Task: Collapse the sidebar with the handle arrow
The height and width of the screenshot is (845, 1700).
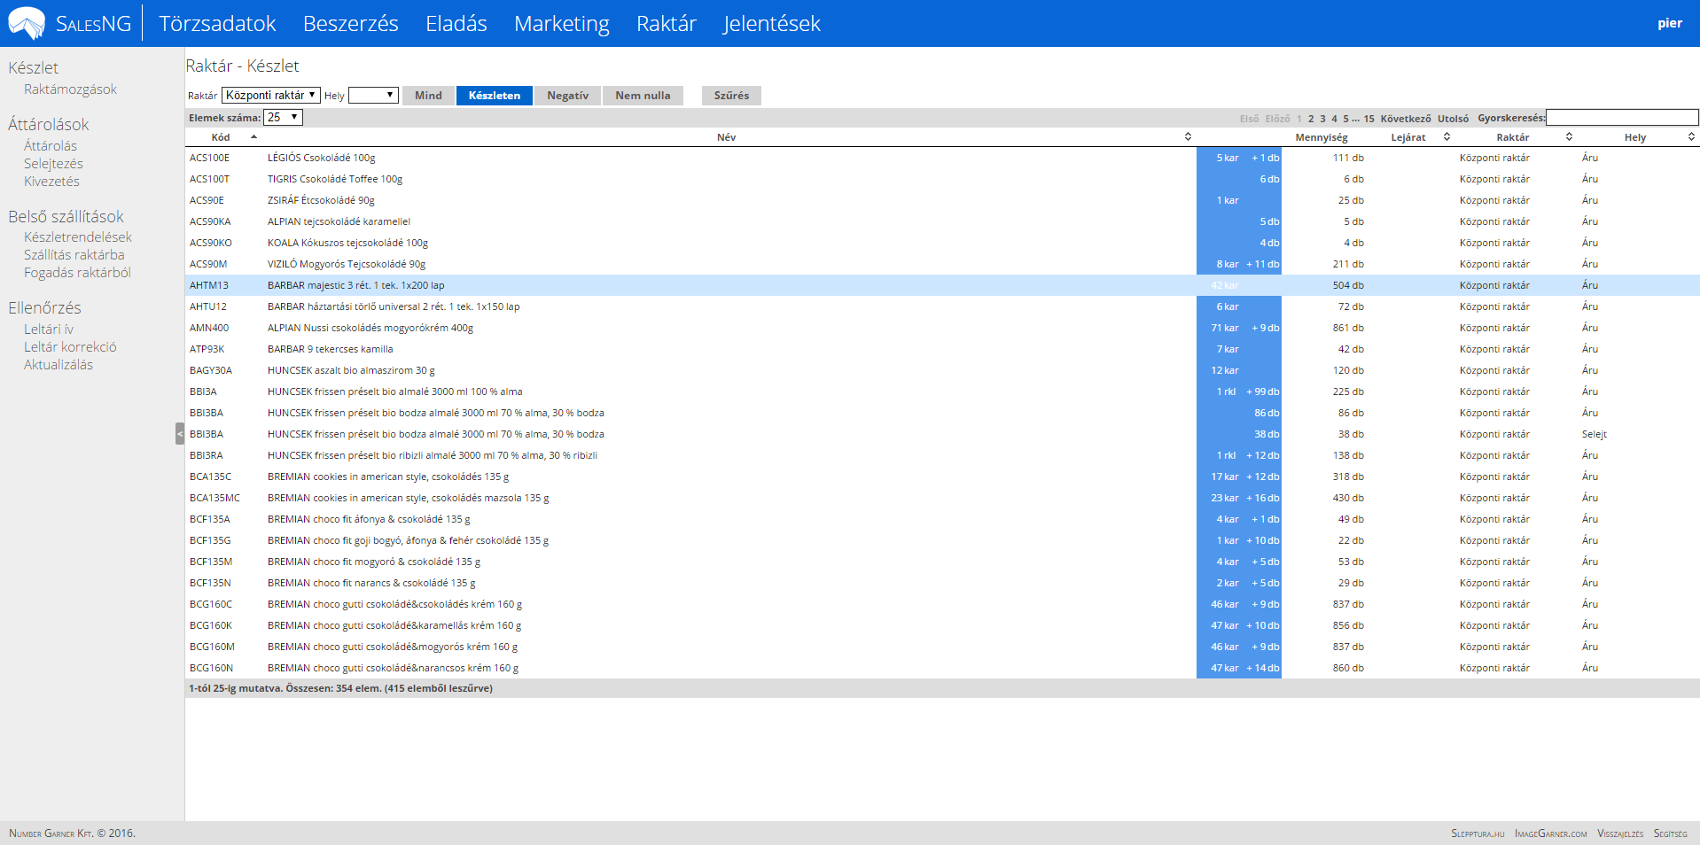Action: [180, 433]
